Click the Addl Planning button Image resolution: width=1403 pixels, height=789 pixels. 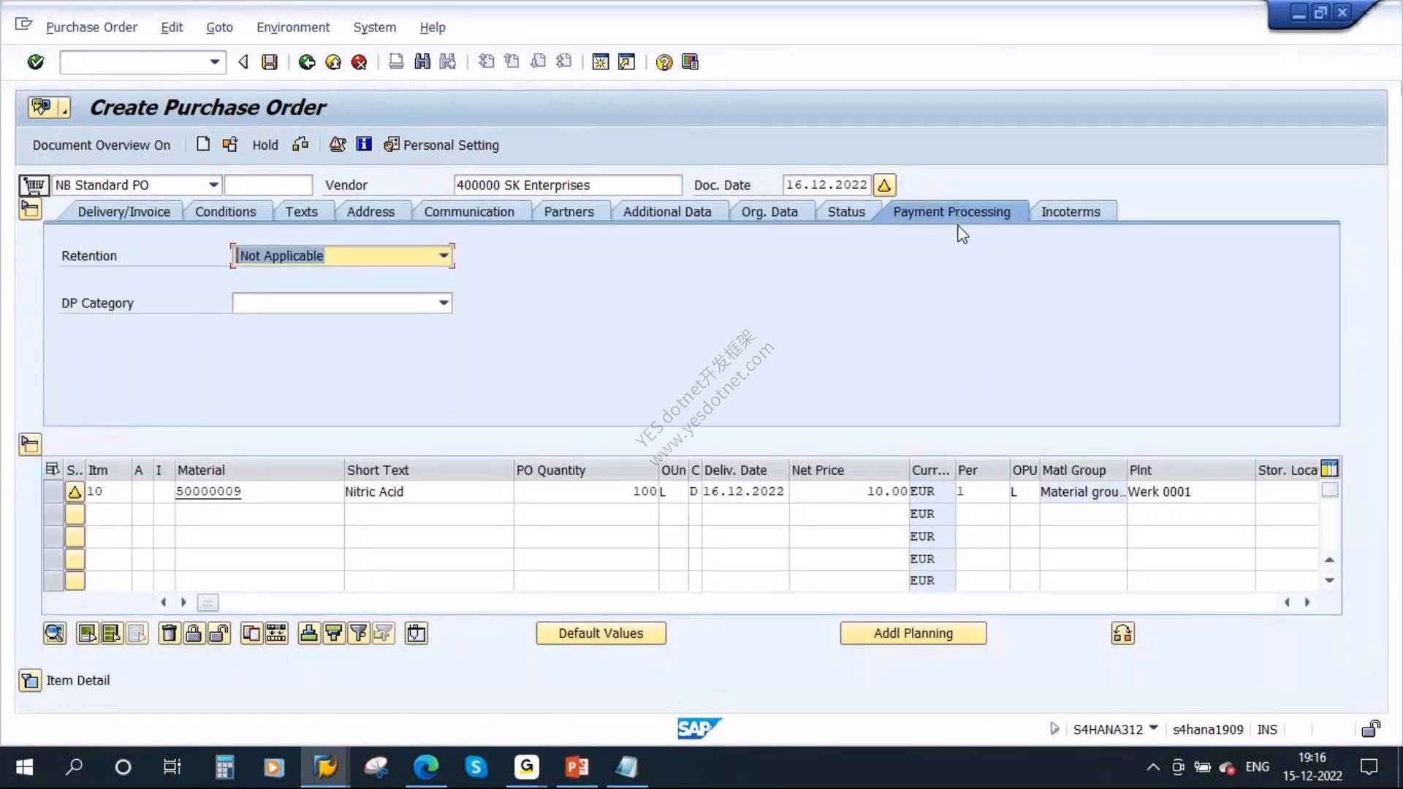click(913, 633)
